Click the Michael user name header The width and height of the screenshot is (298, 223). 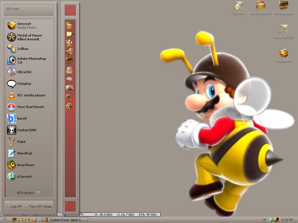pos(29,10)
